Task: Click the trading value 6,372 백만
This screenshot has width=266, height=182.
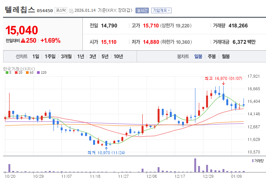Action: click(x=244, y=42)
